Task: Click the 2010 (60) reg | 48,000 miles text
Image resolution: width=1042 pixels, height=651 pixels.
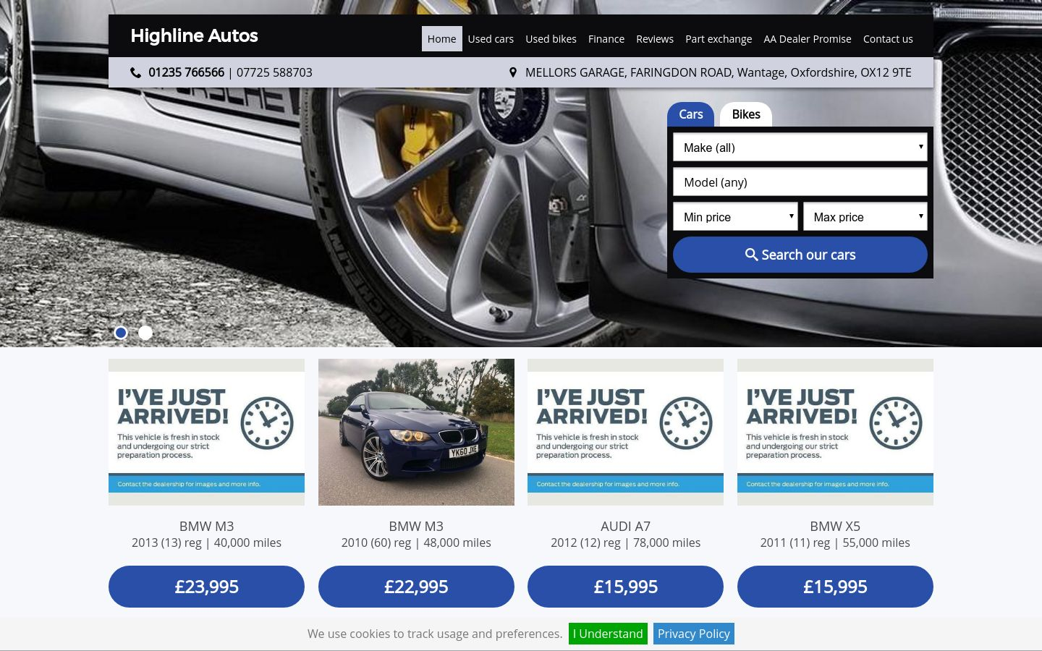Action: coord(416,542)
